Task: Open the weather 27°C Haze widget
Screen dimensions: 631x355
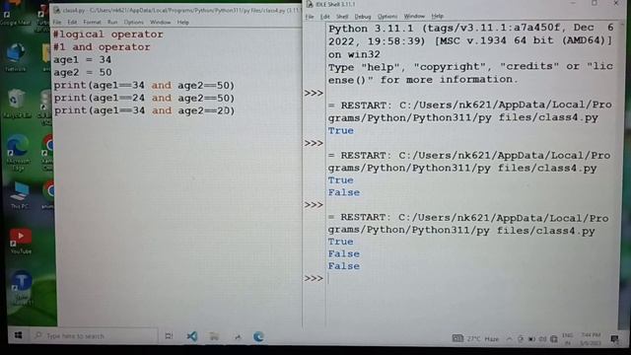Action: pos(475,339)
